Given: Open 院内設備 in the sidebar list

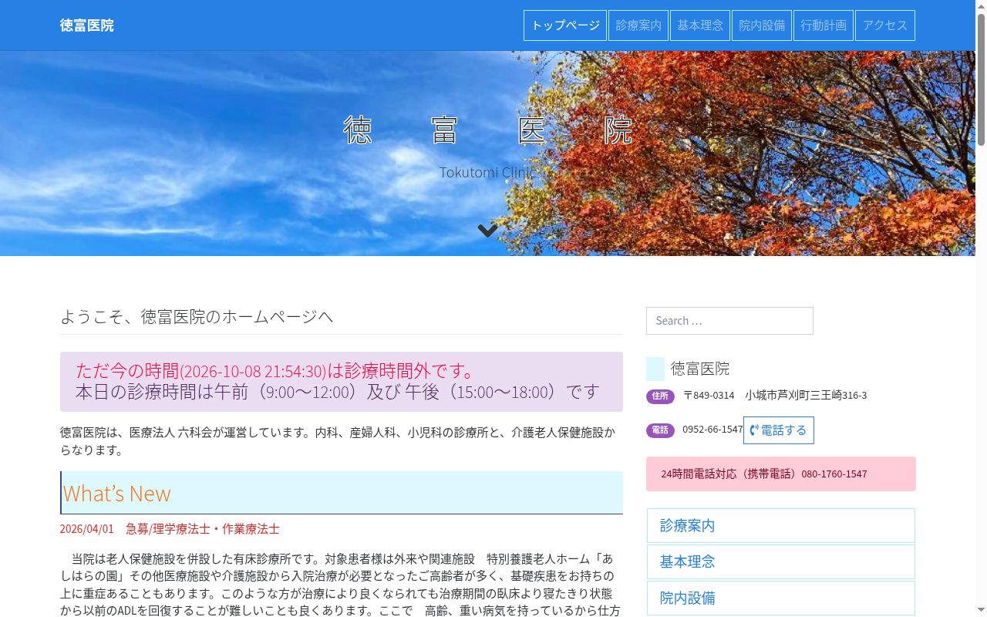Looking at the screenshot, I should click(x=780, y=598).
